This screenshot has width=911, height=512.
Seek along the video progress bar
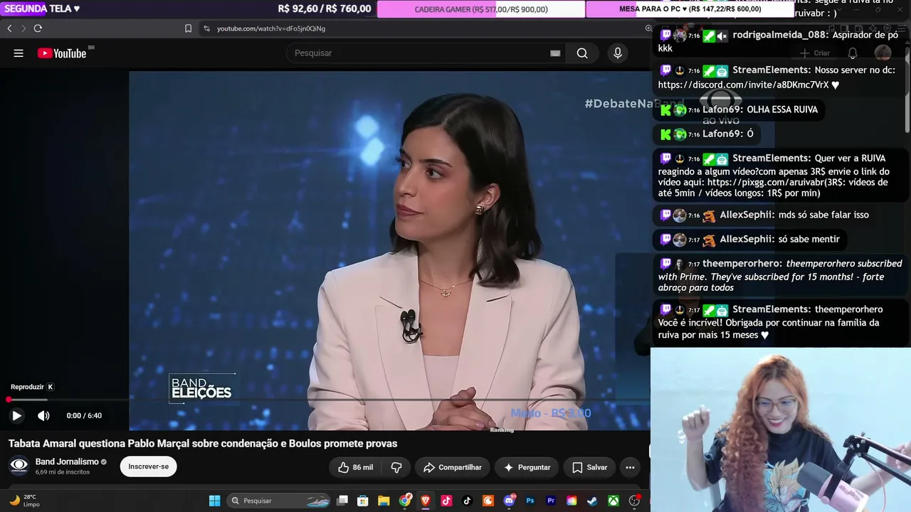pos(325,400)
